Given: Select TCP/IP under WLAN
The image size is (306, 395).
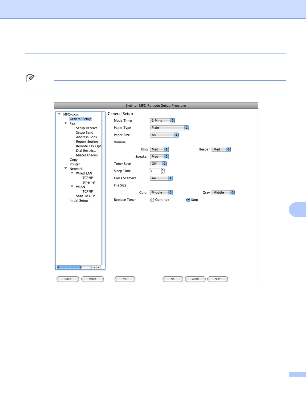Looking at the screenshot, I should pyautogui.click(x=87, y=191).
